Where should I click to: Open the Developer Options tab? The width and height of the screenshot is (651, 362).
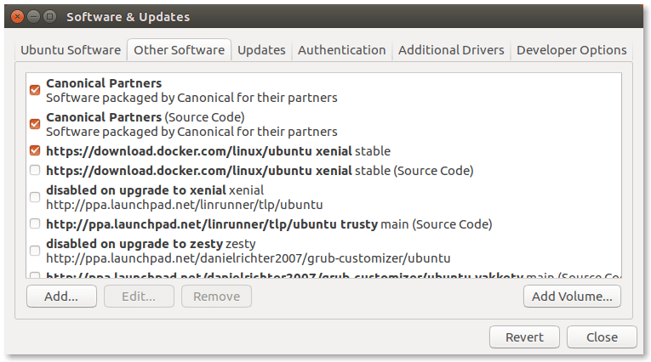[571, 50]
